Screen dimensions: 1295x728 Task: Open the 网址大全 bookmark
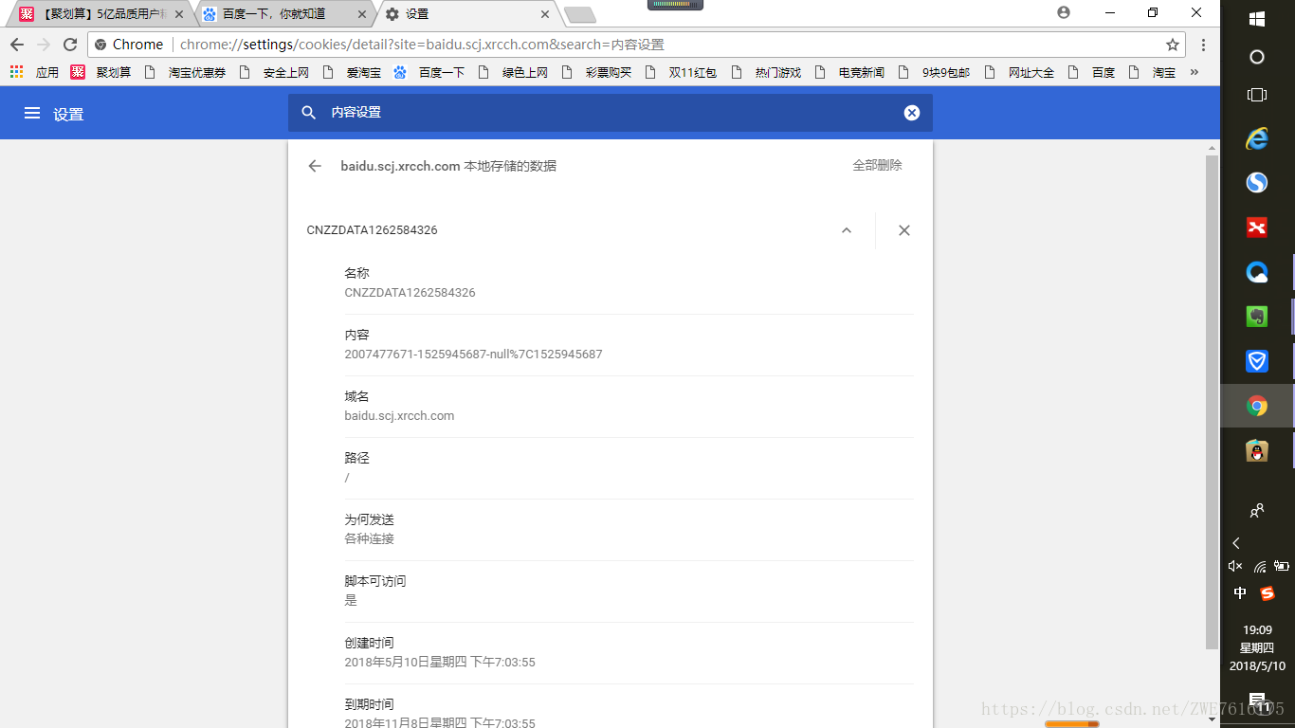(x=1019, y=72)
